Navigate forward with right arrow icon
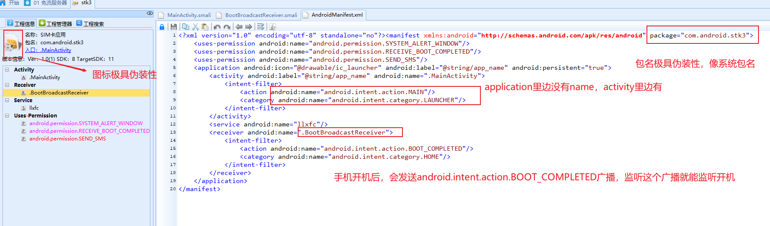Viewport: 770px width, 226px height. coord(249,27)
